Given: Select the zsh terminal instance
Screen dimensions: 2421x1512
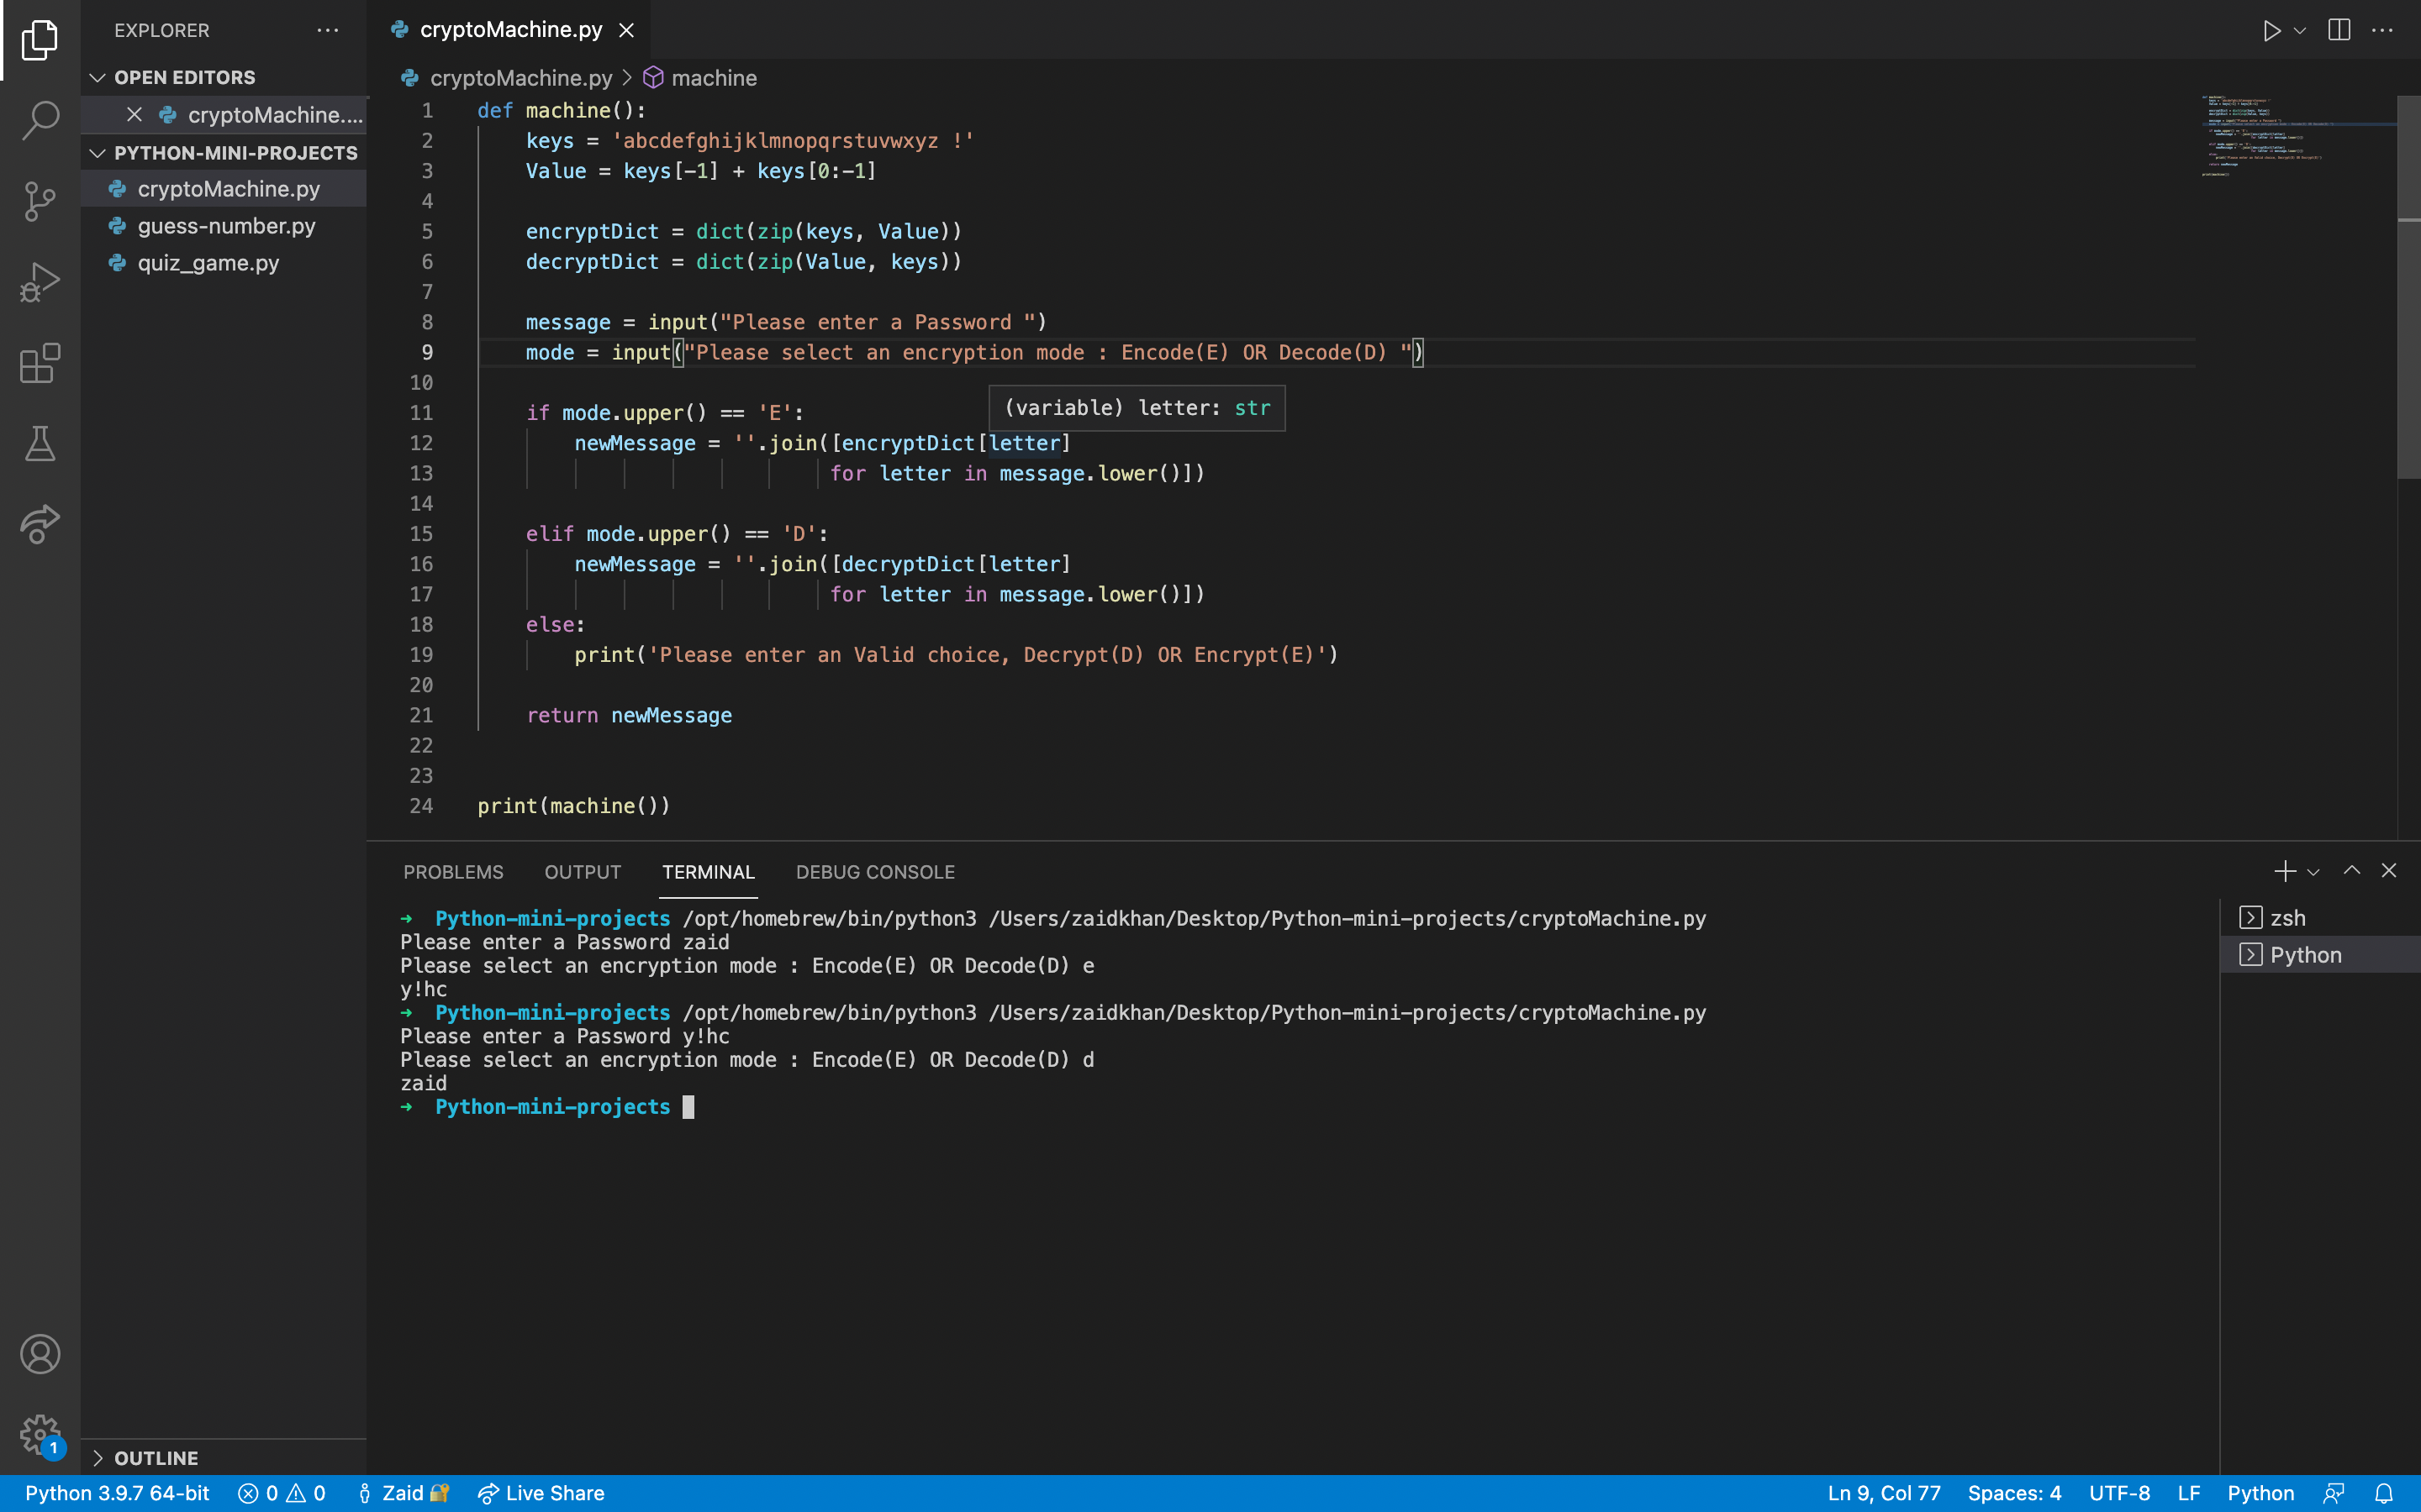Looking at the screenshot, I should pyautogui.click(x=2287, y=918).
